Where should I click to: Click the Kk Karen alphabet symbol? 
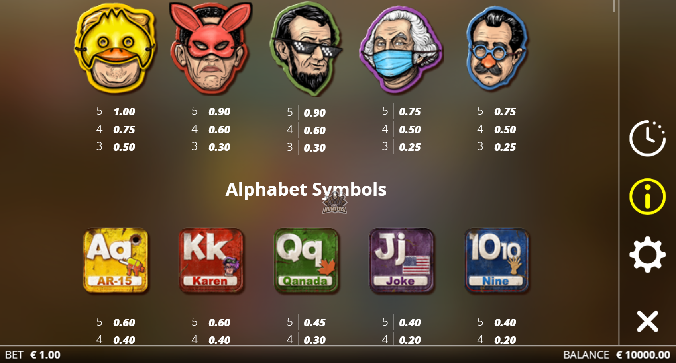(210, 260)
